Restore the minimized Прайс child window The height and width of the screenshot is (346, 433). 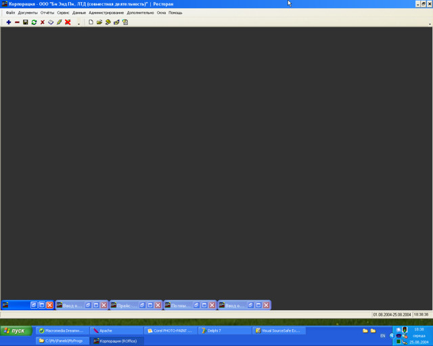pyautogui.click(x=142, y=305)
